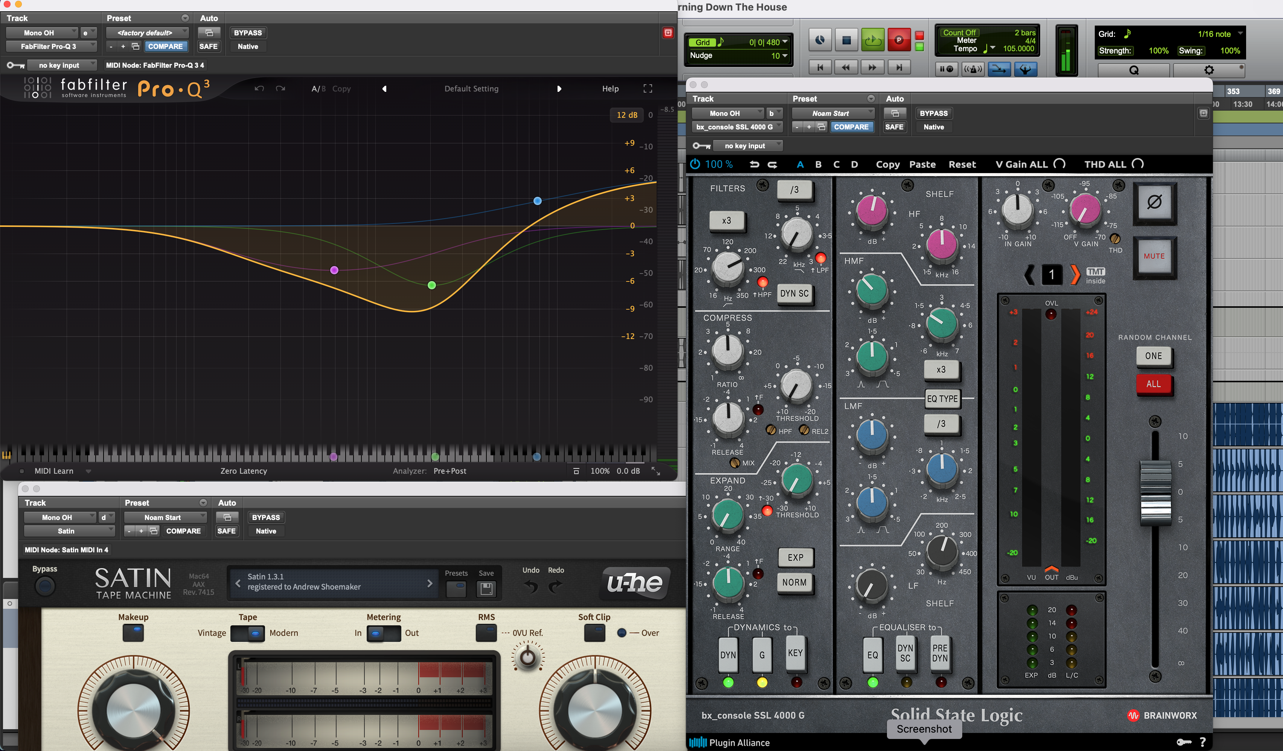Click Satin redo arrow
This screenshot has width=1283, height=751.
click(555, 587)
